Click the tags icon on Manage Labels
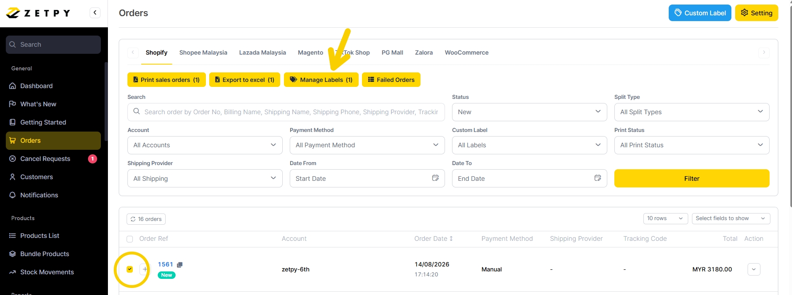 click(x=293, y=79)
